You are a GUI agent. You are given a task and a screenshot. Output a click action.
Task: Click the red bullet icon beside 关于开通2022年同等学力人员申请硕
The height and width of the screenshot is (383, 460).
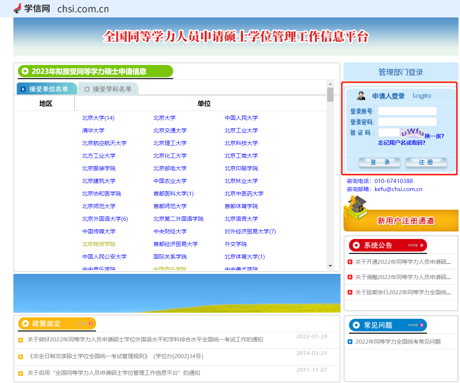(x=350, y=262)
